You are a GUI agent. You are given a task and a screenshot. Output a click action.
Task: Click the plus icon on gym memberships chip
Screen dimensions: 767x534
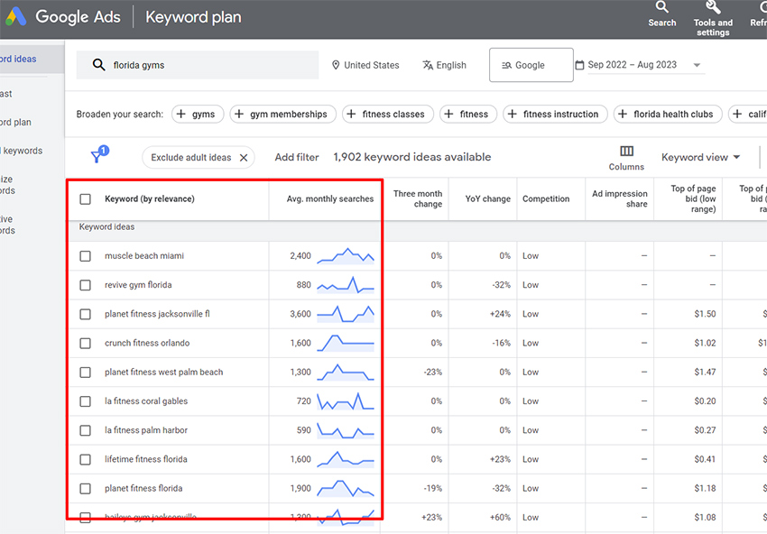click(239, 114)
